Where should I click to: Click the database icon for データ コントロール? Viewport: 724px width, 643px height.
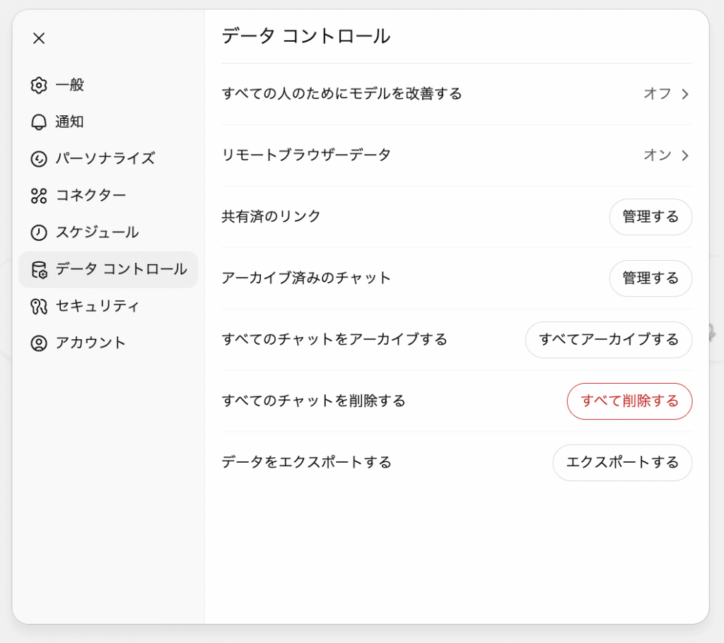39,269
